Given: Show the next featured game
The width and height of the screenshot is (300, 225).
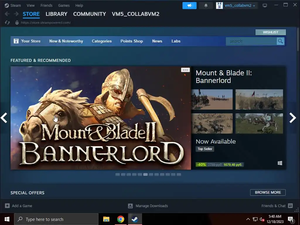Looking at the screenshot, I should tap(293, 118).
